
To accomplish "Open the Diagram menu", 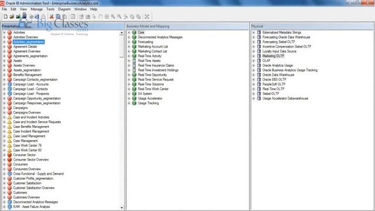I will (x=64, y=9).
